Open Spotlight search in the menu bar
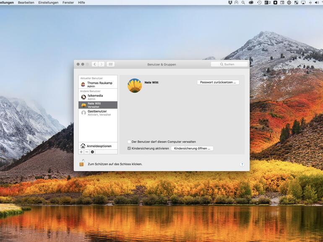The width and height of the screenshot is (323, 242). click(243, 3)
